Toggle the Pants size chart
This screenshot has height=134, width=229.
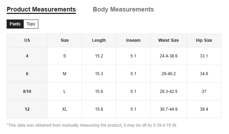click(15, 24)
